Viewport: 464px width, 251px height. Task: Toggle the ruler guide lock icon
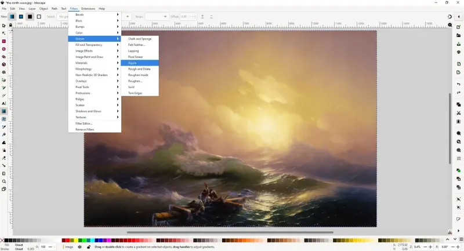tap(10, 25)
